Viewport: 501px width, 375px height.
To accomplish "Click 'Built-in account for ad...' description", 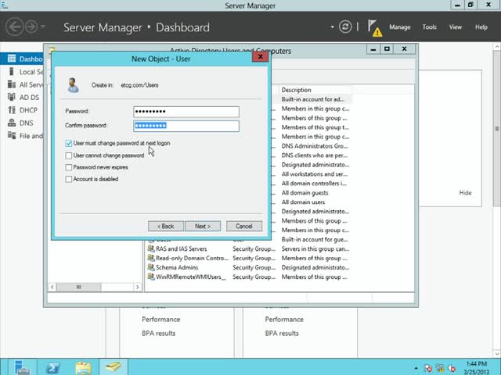I will pos(313,99).
